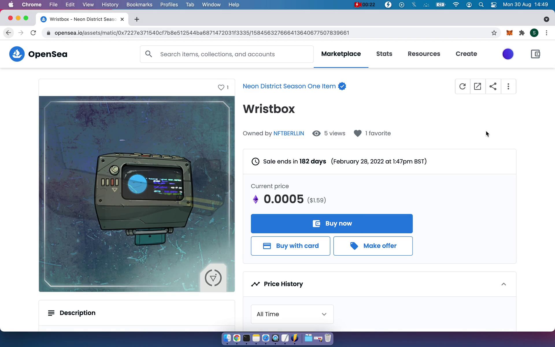Open the NFTBERLLIN owner profile
This screenshot has height=347, width=555.
[288, 133]
